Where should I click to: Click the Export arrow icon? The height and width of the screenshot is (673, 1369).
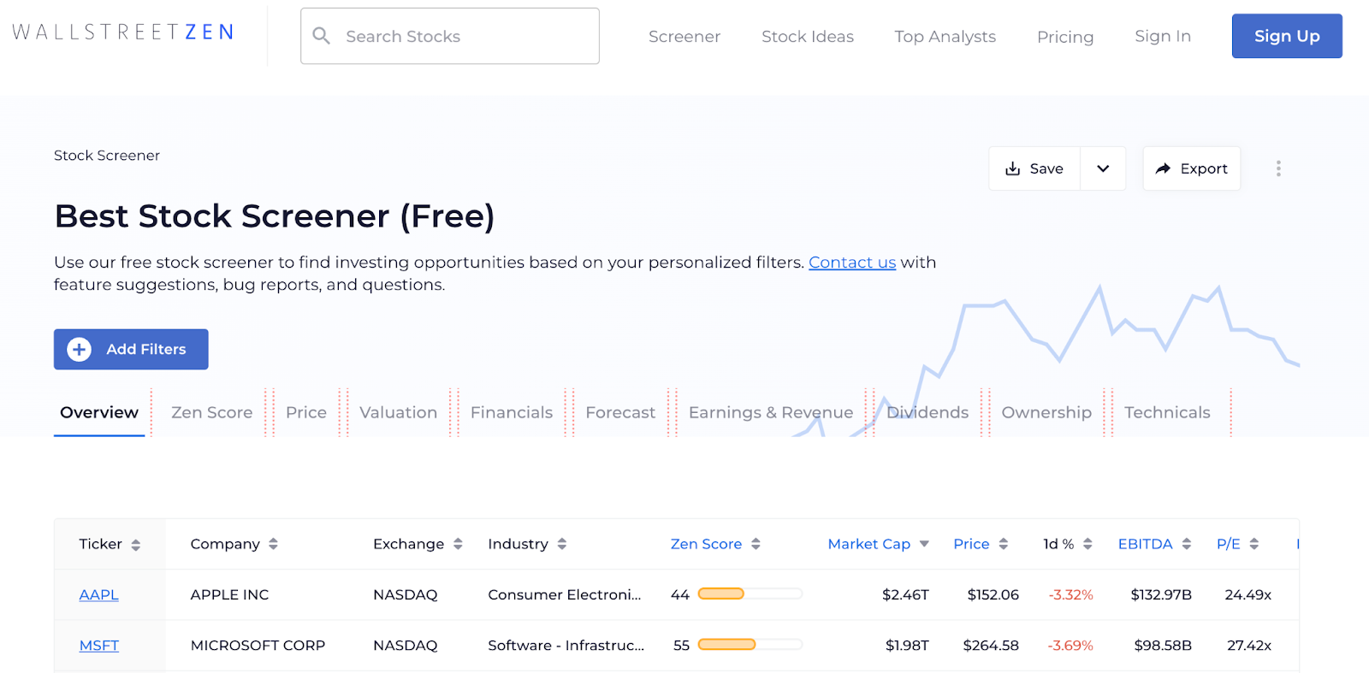pyautogui.click(x=1163, y=168)
